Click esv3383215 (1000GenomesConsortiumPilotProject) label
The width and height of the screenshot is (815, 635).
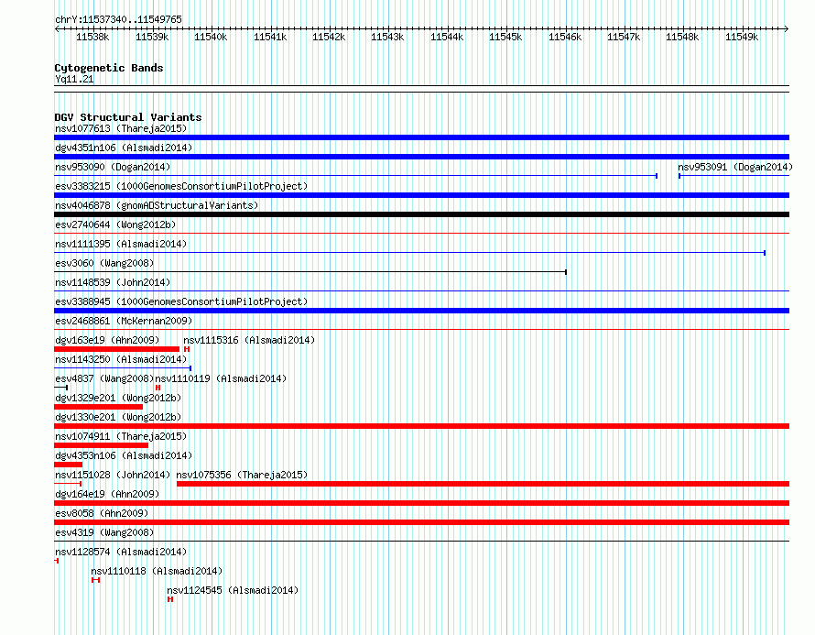click(181, 186)
